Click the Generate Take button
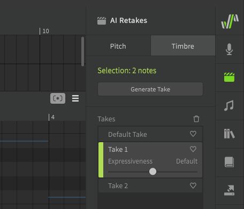Screen dimensions: 244x209 (150, 89)
